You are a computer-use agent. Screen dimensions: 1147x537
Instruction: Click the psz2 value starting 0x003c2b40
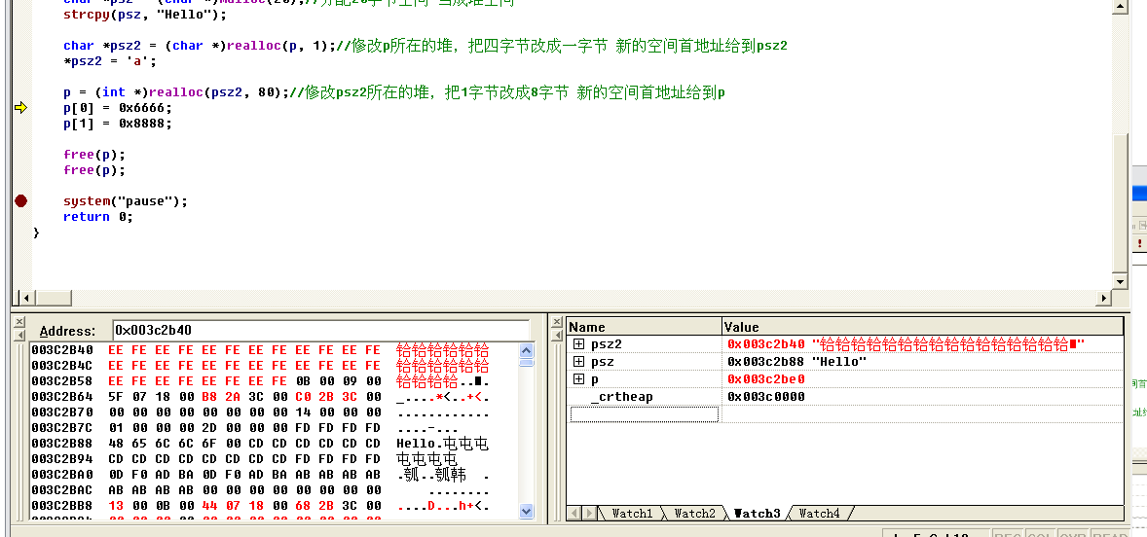pyautogui.click(x=906, y=344)
